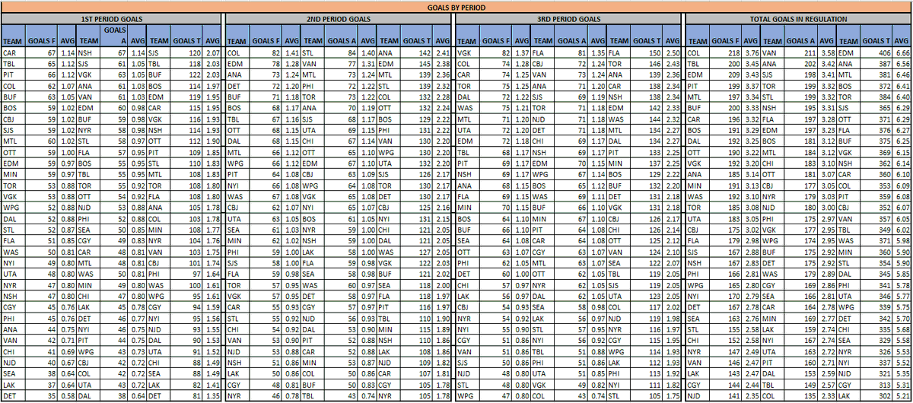Click the 141 goals-for cell for NJD
The height and width of the screenshot is (403, 913).
726,395
